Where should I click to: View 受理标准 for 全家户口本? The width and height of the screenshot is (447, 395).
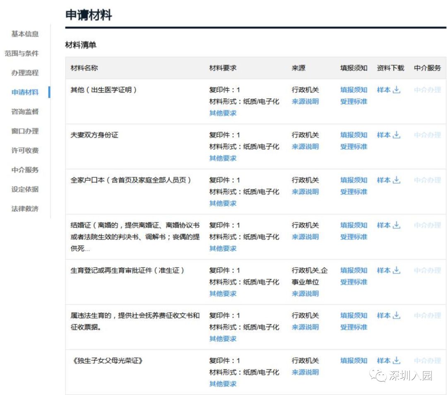coord(354,192)
